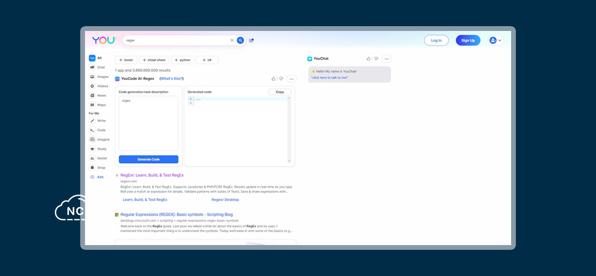Click the 'regexr.com' URL text
Image resolution: width=596 pixels, height=276 pixels.
pyautogui.click(x=129, y=181)
